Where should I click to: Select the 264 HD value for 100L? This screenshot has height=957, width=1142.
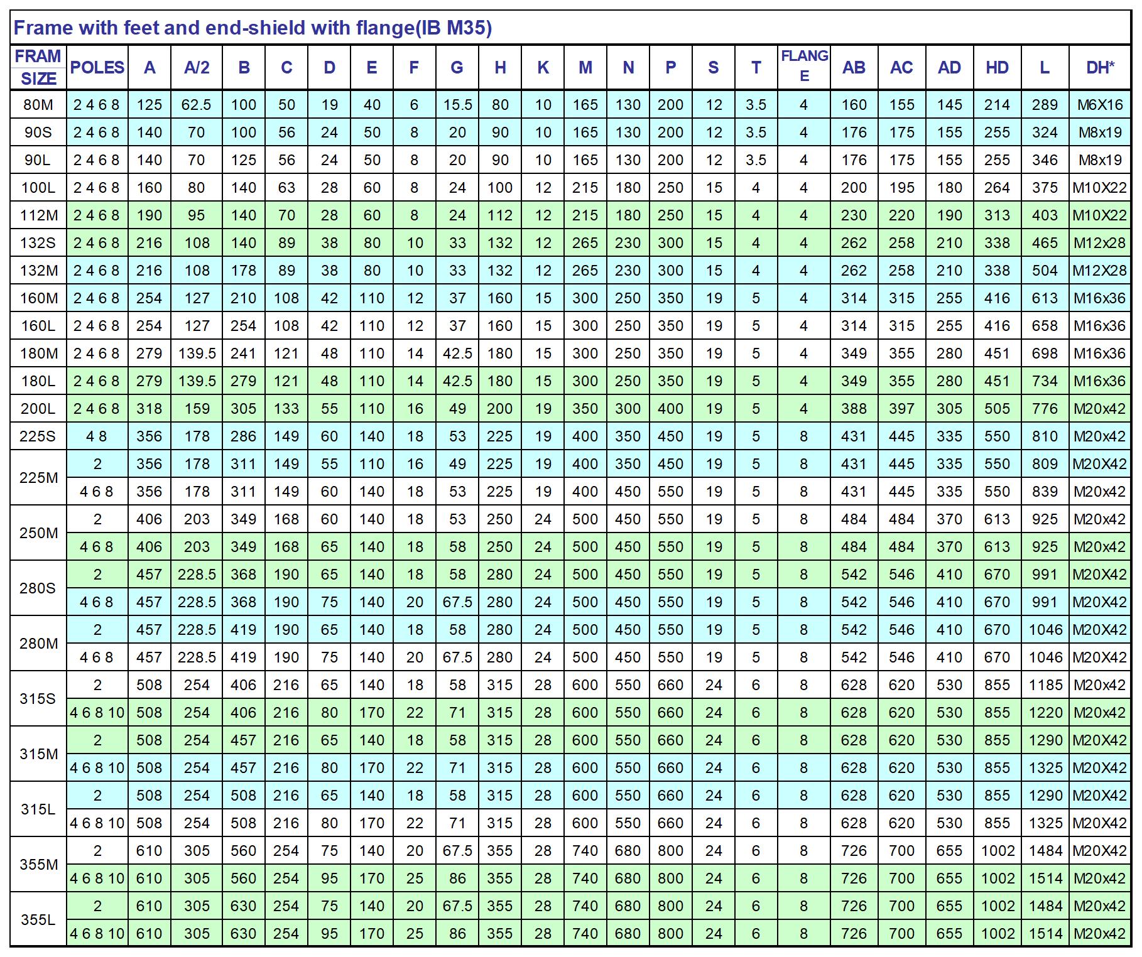(x=997, y=188)
